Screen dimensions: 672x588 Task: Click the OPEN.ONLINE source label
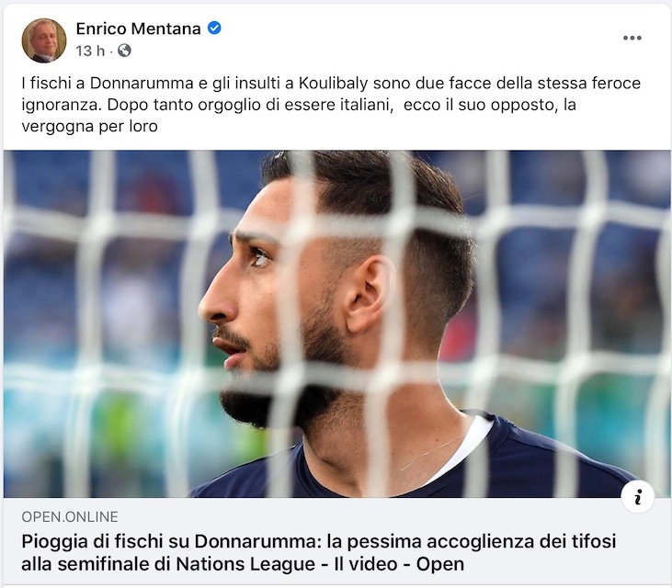(70, 517)
